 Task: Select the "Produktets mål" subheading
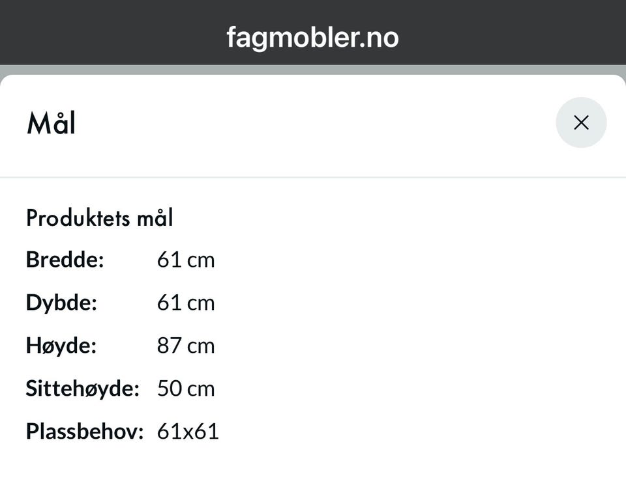pyautogui.click(x=100, y=218)
